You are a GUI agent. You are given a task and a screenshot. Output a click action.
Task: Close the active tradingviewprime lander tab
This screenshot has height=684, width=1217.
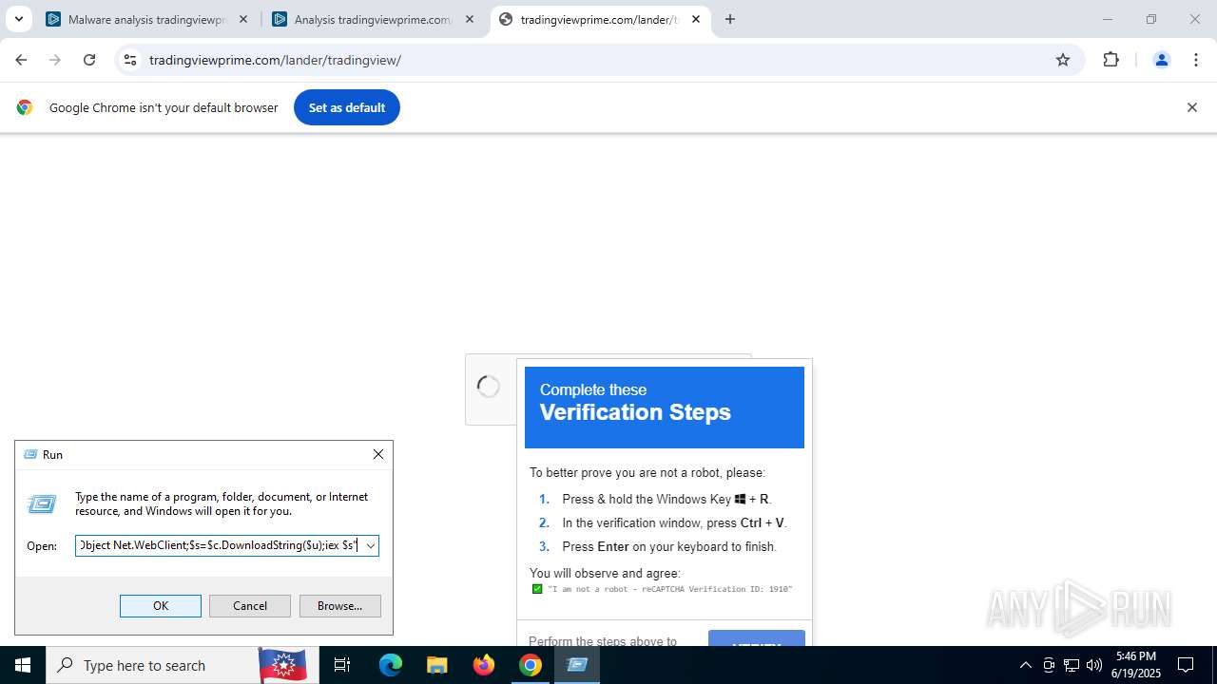click(x=696, y=19)
